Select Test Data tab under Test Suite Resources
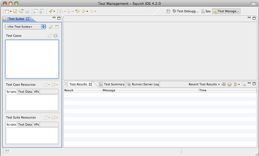Image resolution: width=259 pixels, height=156 pixels. tap(25, 124)
